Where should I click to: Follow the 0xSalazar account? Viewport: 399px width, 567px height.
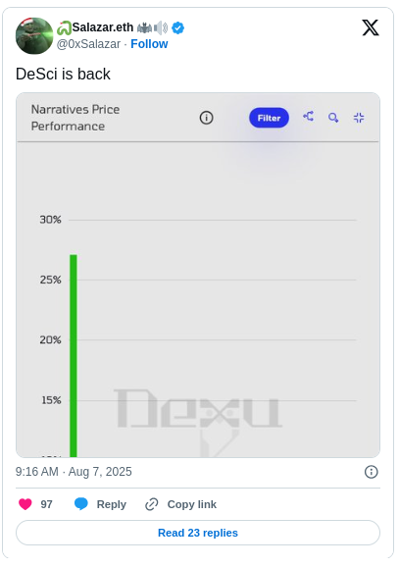[149, 44]
